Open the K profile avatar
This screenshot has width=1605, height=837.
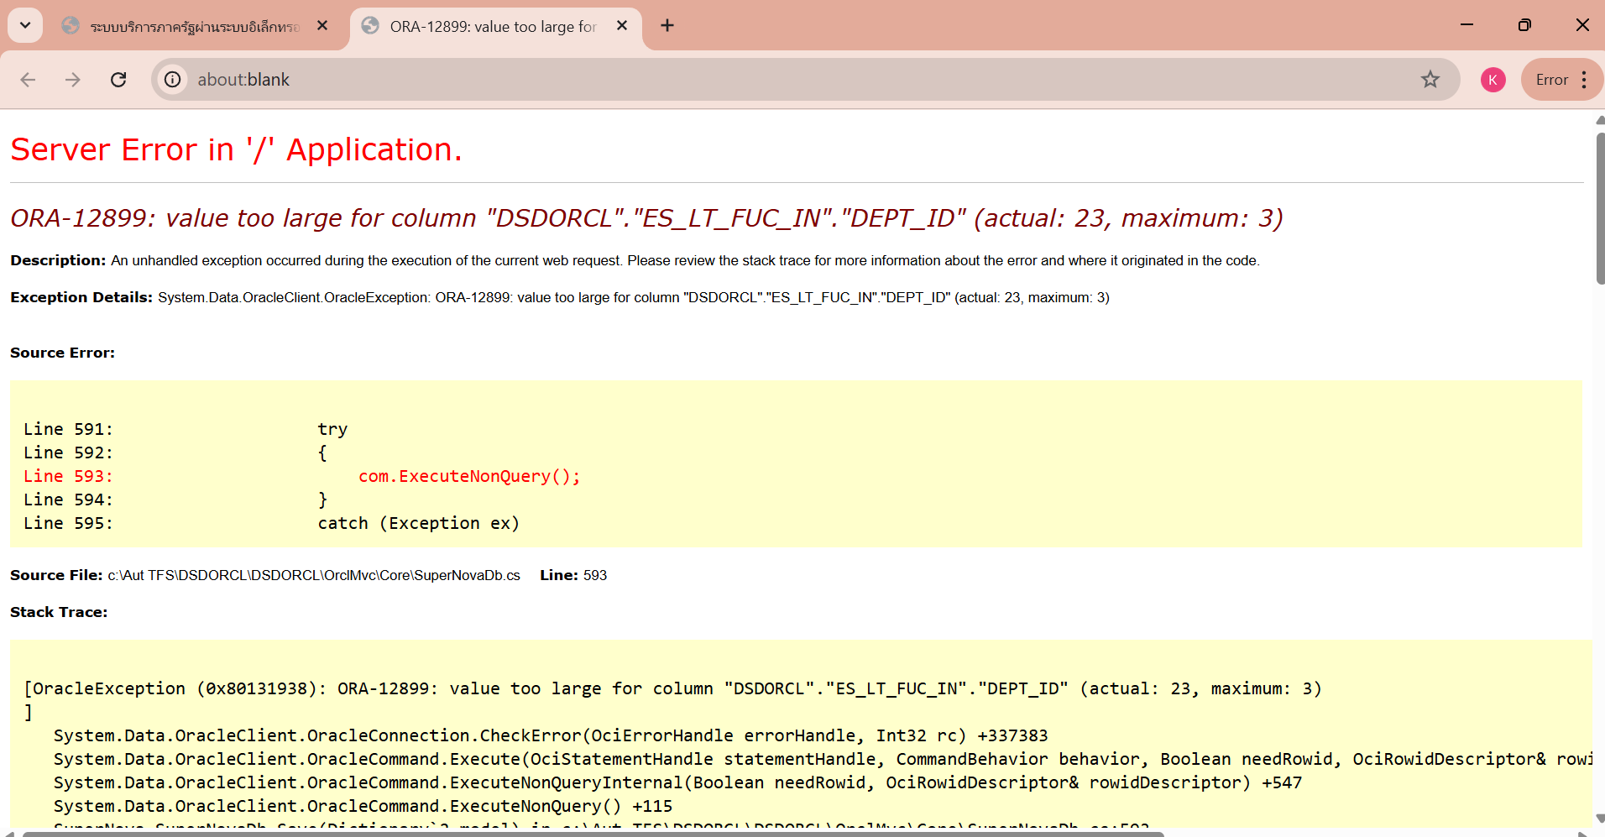(1493, 80)
